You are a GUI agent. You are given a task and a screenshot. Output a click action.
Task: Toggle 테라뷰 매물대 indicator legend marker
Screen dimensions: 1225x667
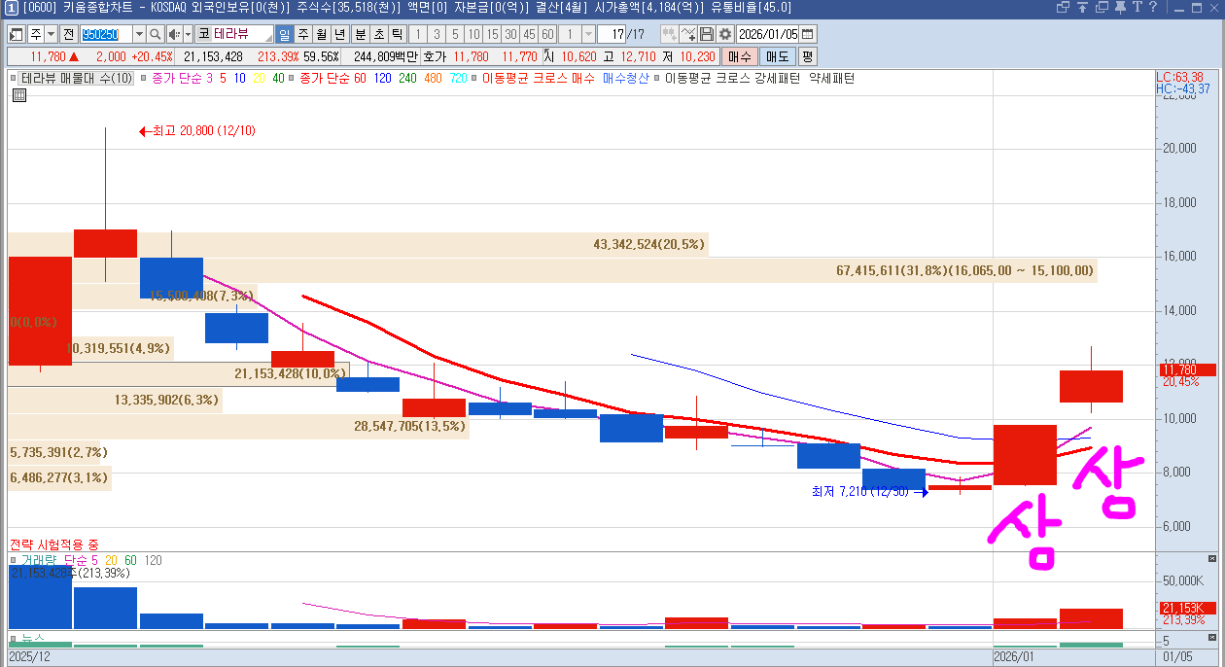[x=13, y=78]
